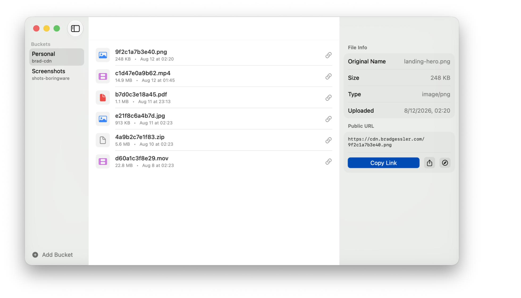Toggle the sidebar visibility button
This screenshot has width=521, height=298.
point(75,28)
